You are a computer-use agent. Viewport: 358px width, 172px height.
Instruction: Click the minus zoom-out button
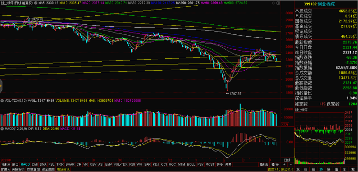click(x=291, y=164)
